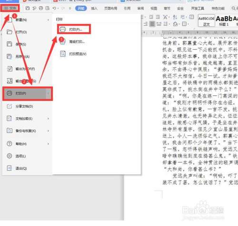Screen dimensions: 238x226
Task: Open the undo history dropdown arrow
Action: point(58,9)
